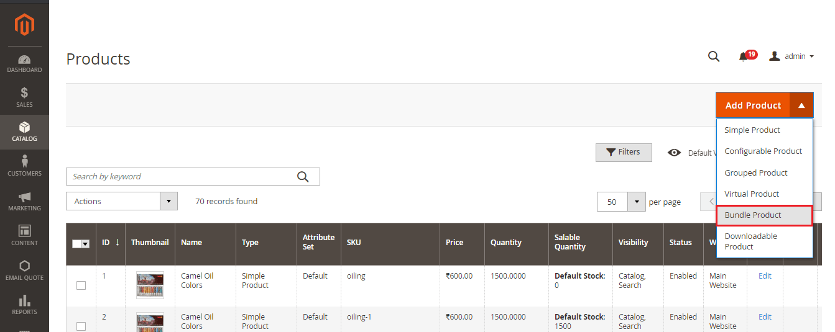835x332 pixels.
Task: Open the Reports sidebar menu
Action: 24,305
